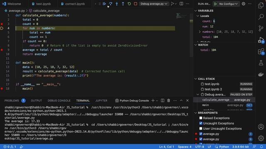Stop the debug session
Viewport: 266px width, 149px height.
pyautogui.click(x=135, y=4)
